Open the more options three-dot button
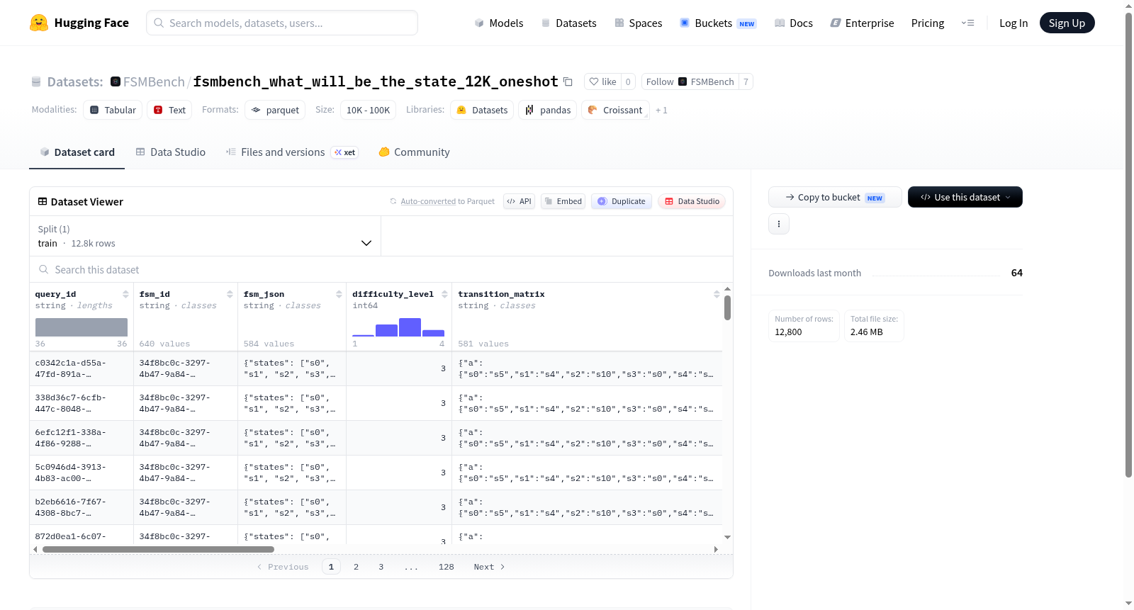The width and height of the screenshot is (1134, 610). point(779,224)
